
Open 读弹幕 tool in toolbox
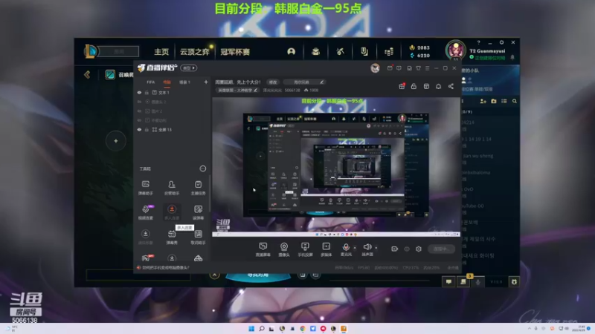tap(198, 212)
